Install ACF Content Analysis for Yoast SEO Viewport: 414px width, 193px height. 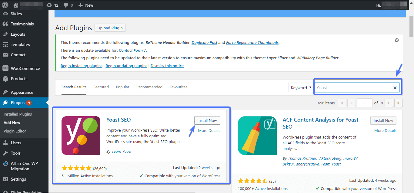coord(383,120)
